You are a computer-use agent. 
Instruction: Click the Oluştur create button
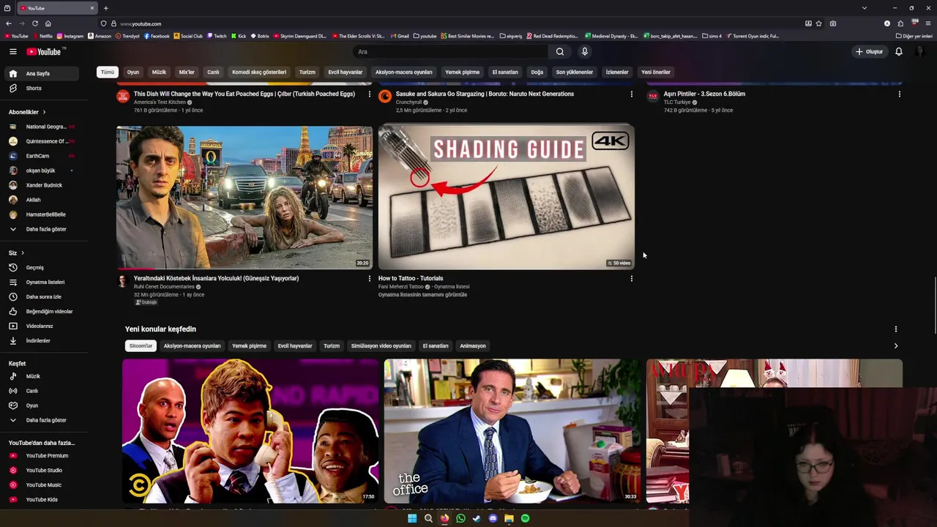(x=870, y=51)
